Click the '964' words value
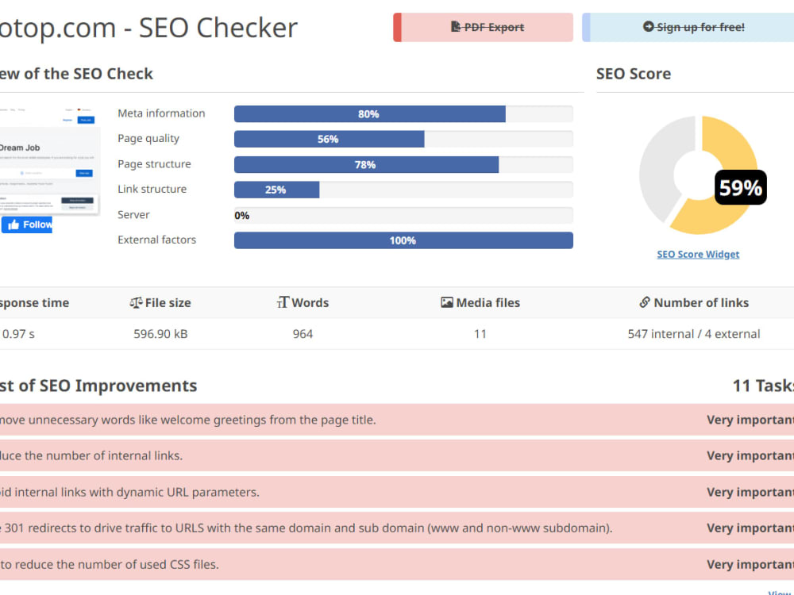Screen dimensions: 794x595 pos(303,334)
